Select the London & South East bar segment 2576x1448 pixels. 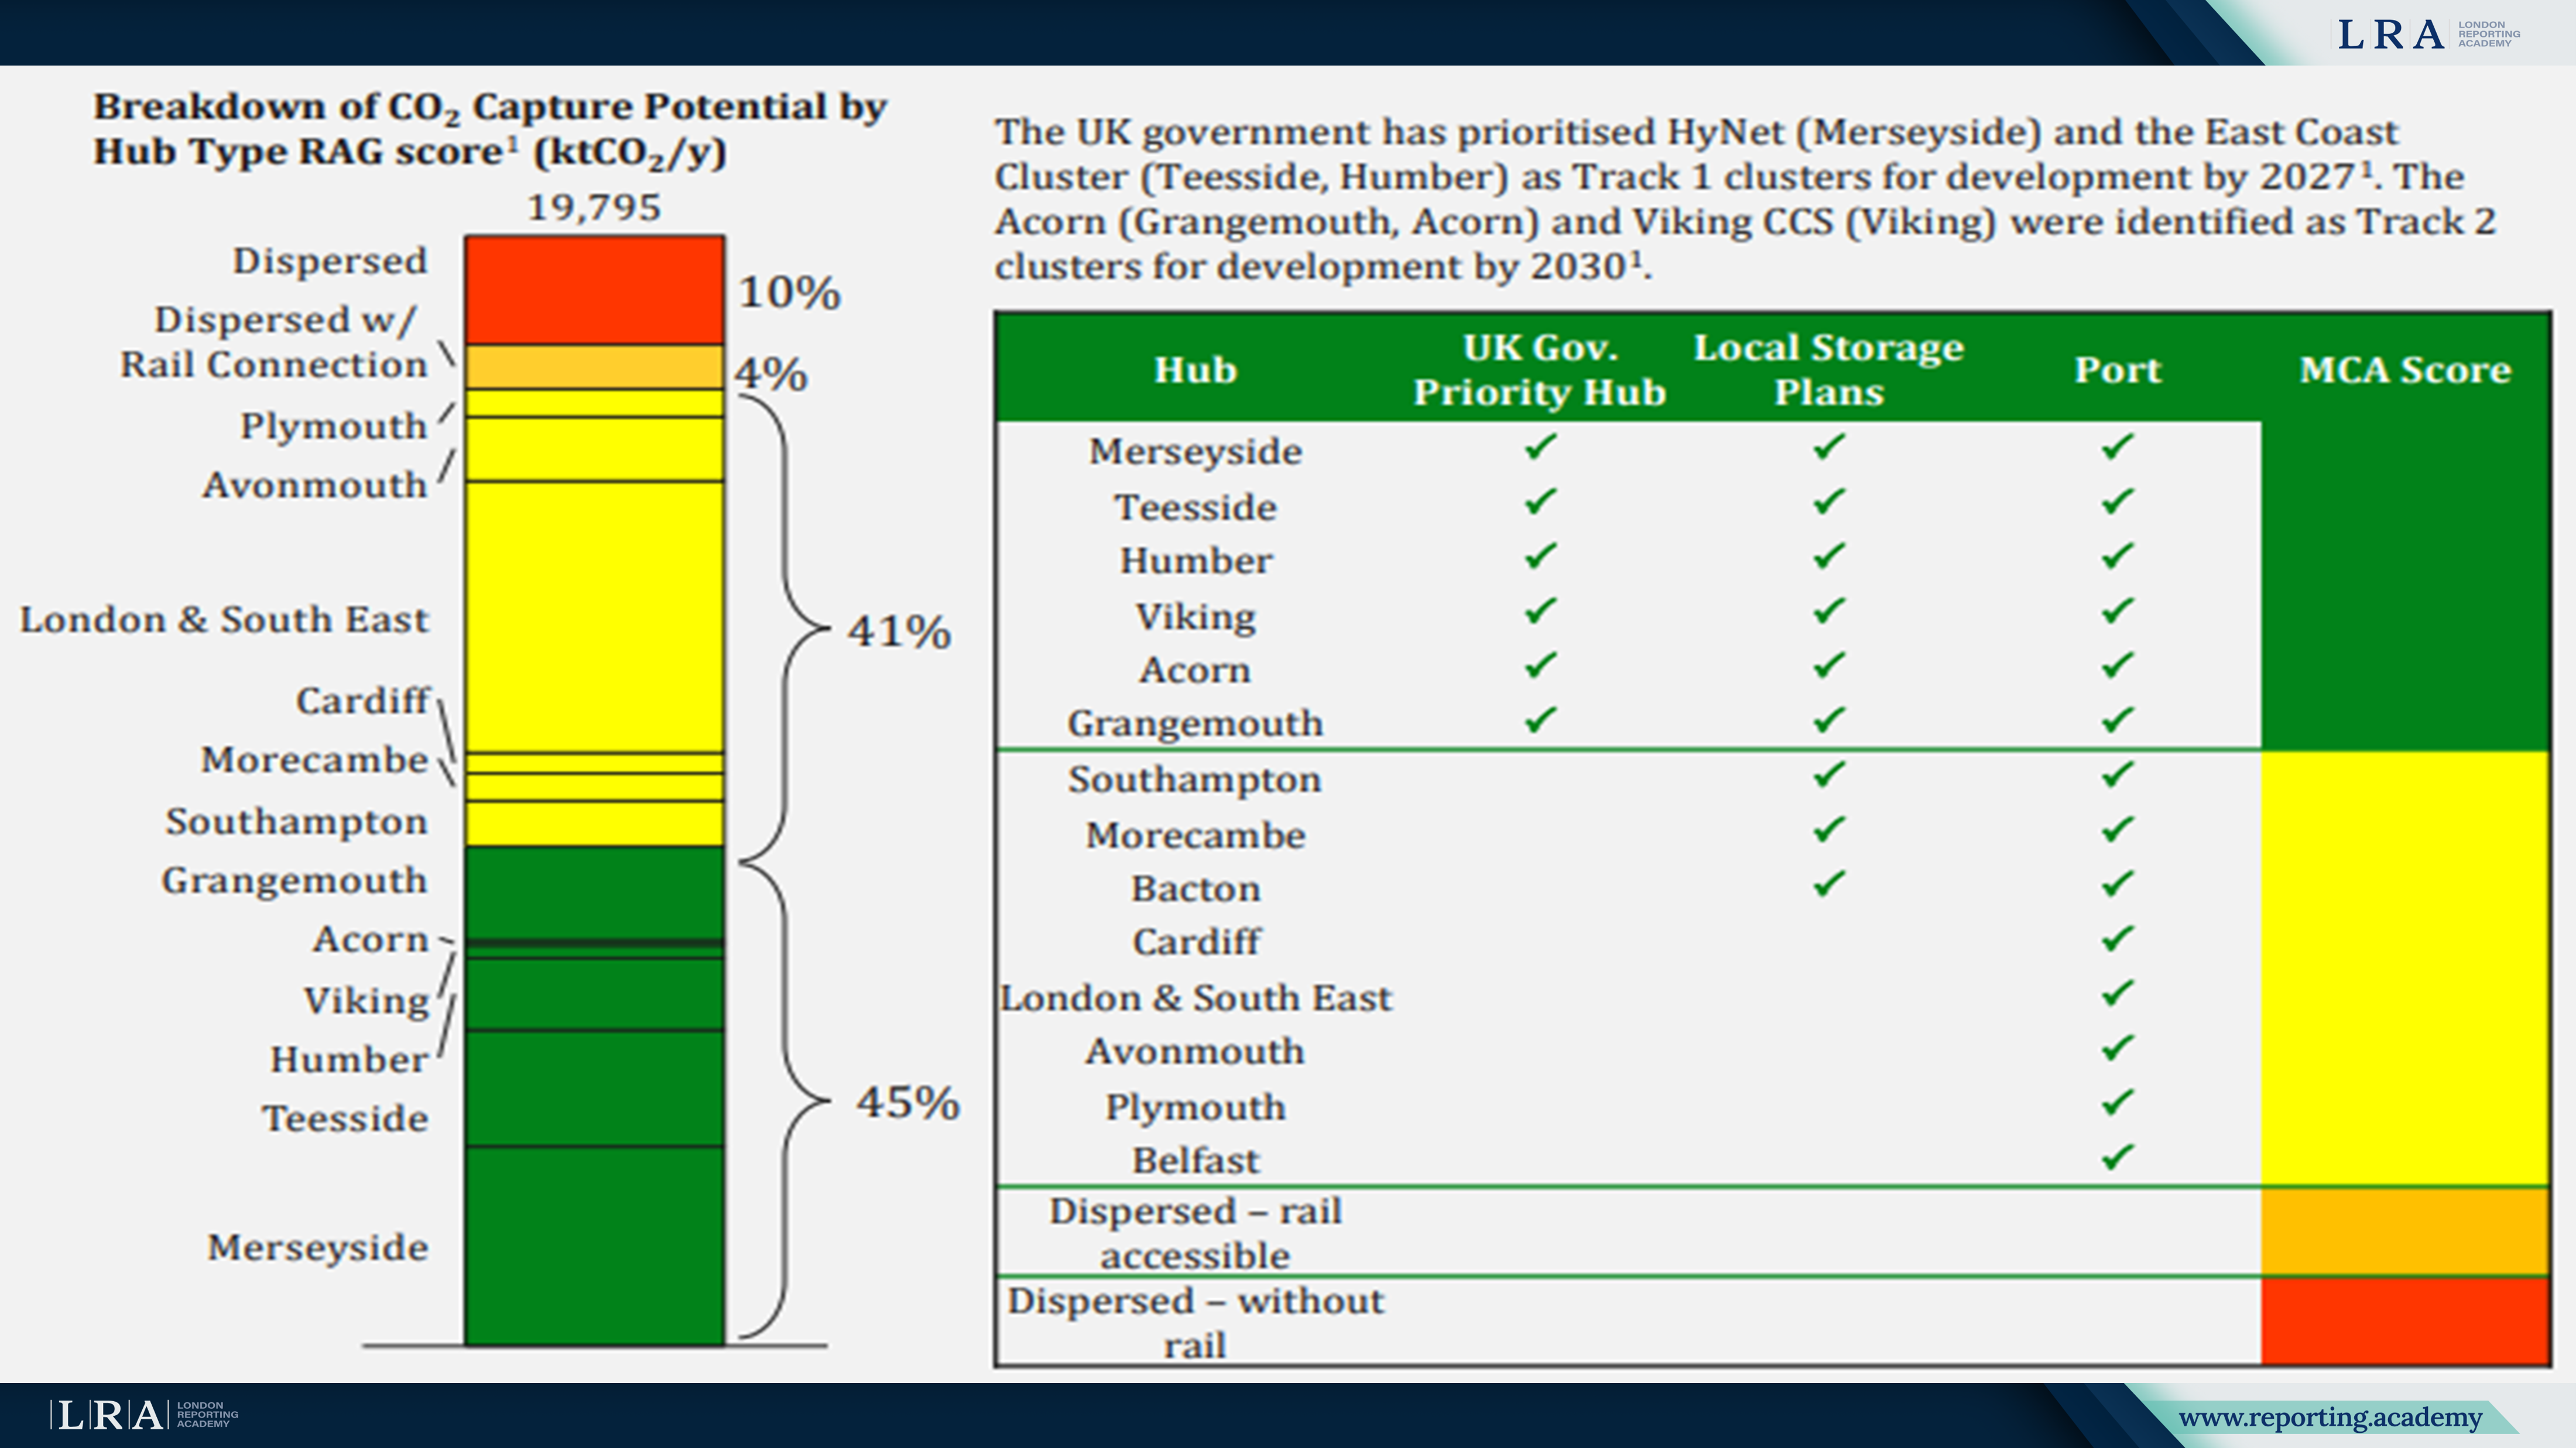594,617
